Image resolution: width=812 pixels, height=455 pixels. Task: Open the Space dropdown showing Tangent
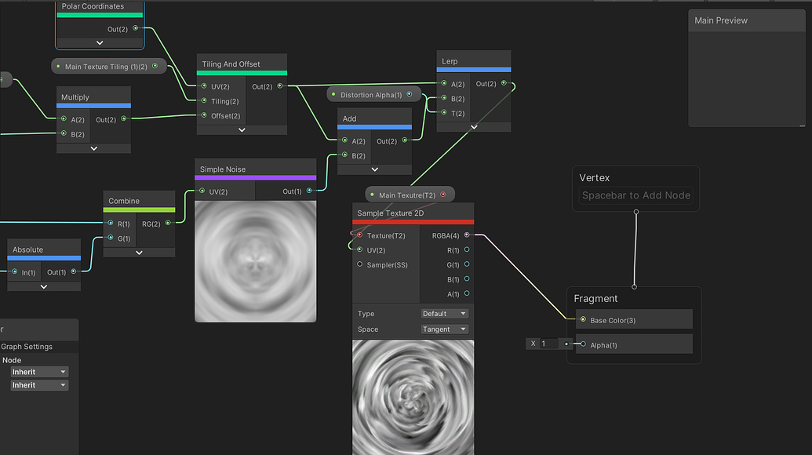click(x=445, y=329)
